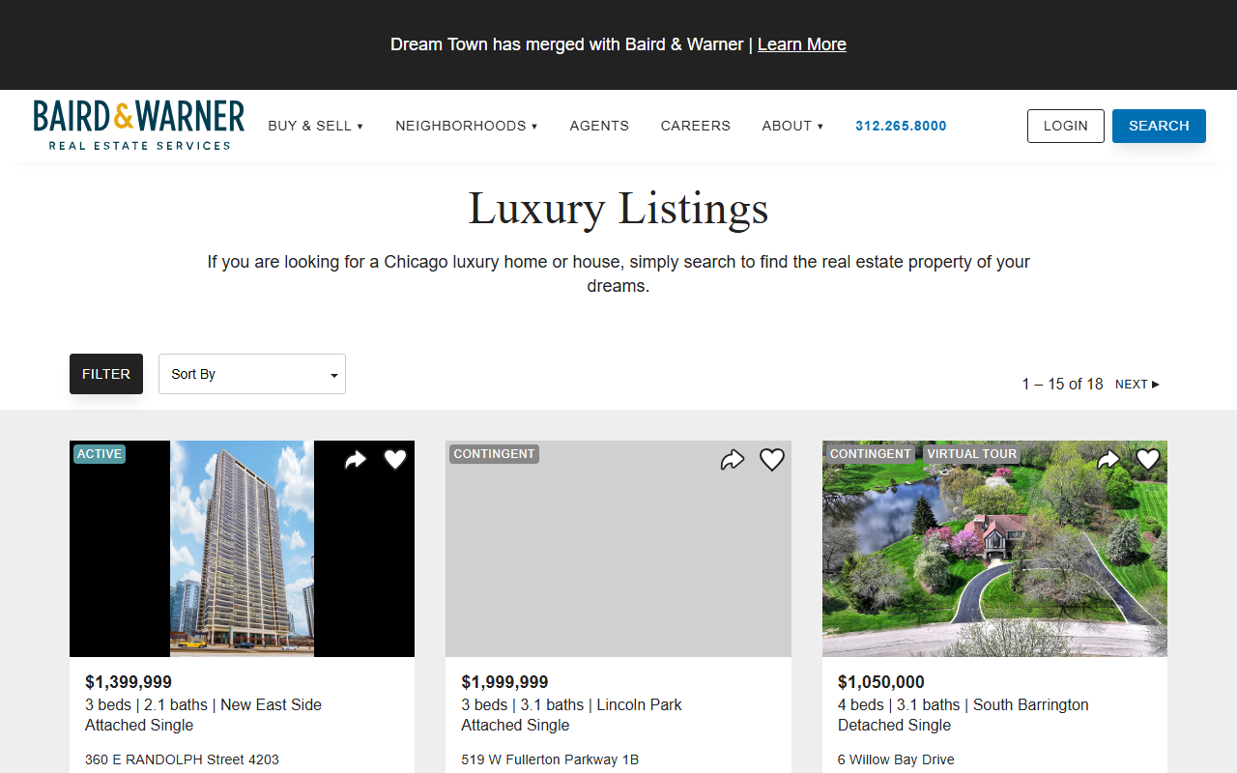Expand the Neighborhoods menu
This screenshot has width=1237, height=773.
pos(467,126)
